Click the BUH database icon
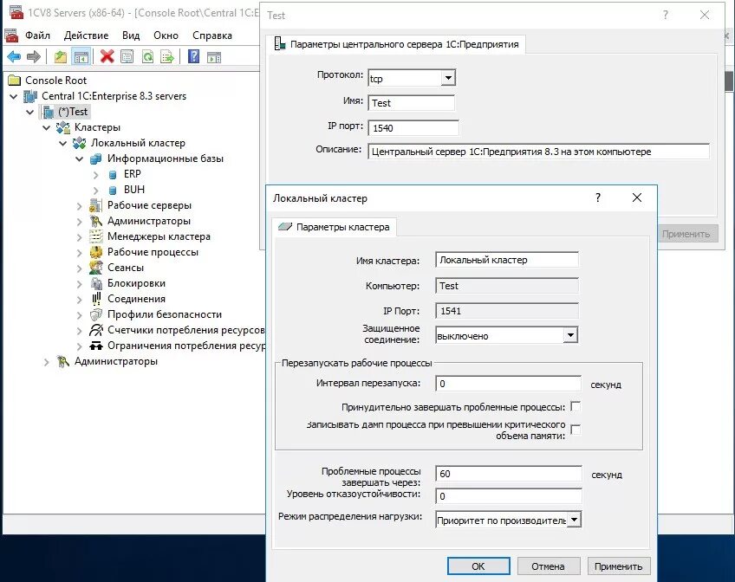 (113, 190)
